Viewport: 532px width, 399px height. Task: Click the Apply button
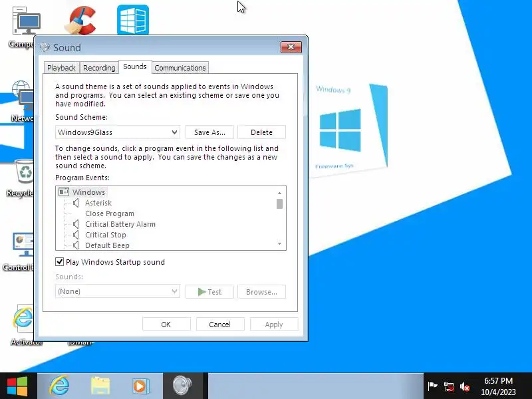click(x=274, y=325)
